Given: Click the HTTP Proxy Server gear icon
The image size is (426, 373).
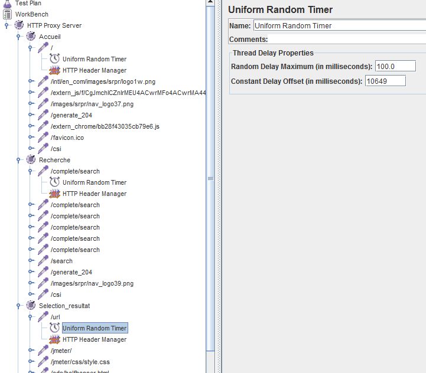Looking at the screenshot, I should tap(19, 25).
